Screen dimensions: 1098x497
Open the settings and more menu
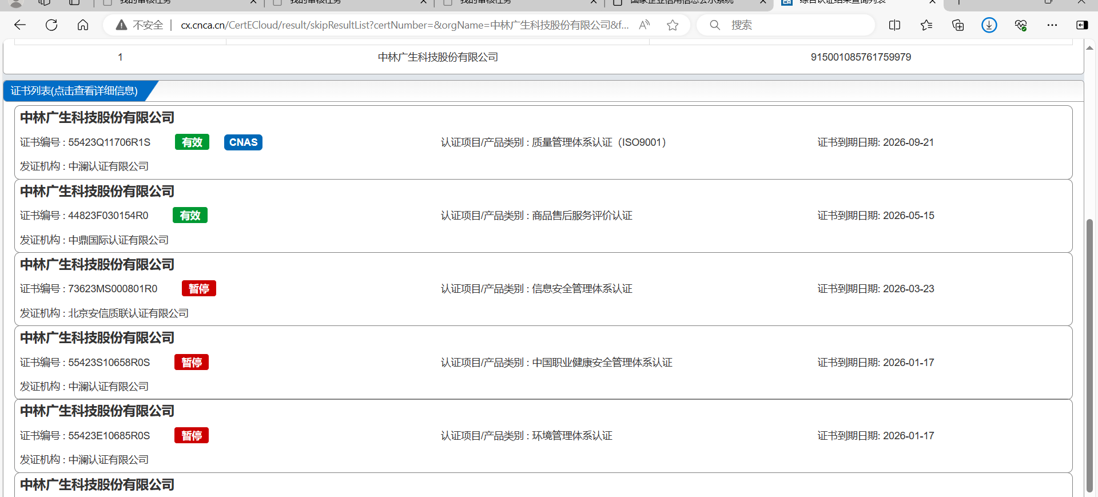coord(1052,25)
